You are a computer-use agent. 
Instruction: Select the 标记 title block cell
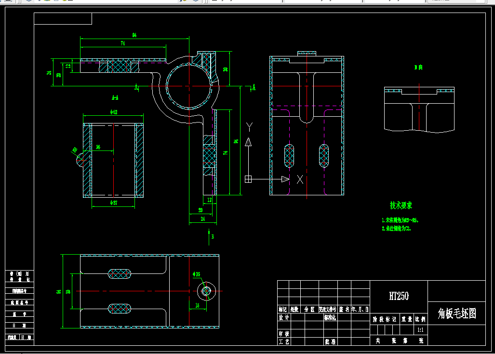click(282, 310)
